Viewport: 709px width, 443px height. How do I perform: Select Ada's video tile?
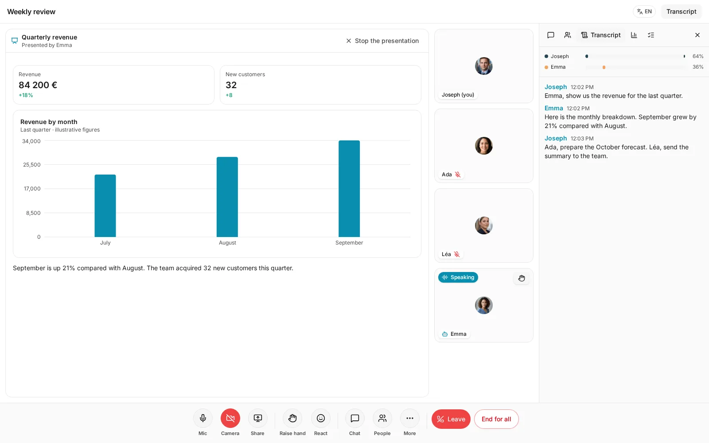click(x=484, y=146)
